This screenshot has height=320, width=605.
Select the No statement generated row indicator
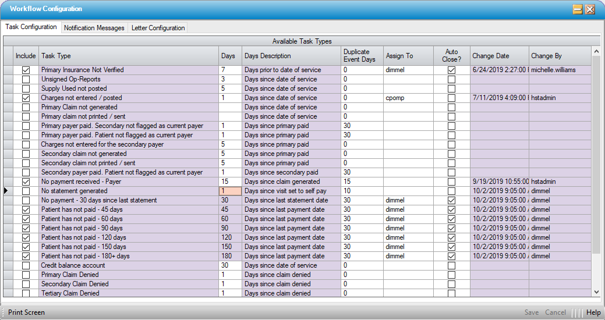(x=7, y=191)
